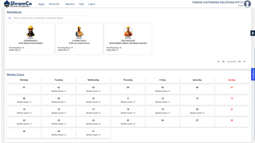Select calendar day 25

pos(128,123)
